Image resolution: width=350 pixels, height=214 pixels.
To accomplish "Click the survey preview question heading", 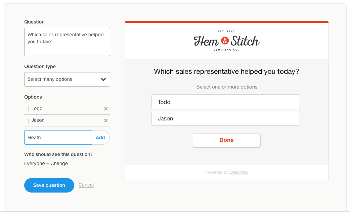I will (x=226, y=71).
